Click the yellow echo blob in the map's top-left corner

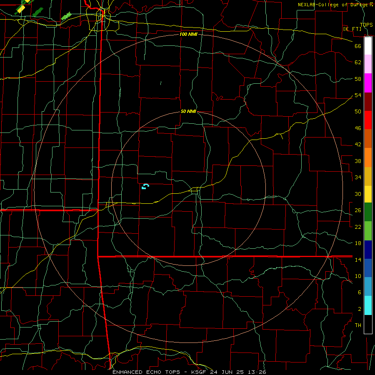point(22,9)
